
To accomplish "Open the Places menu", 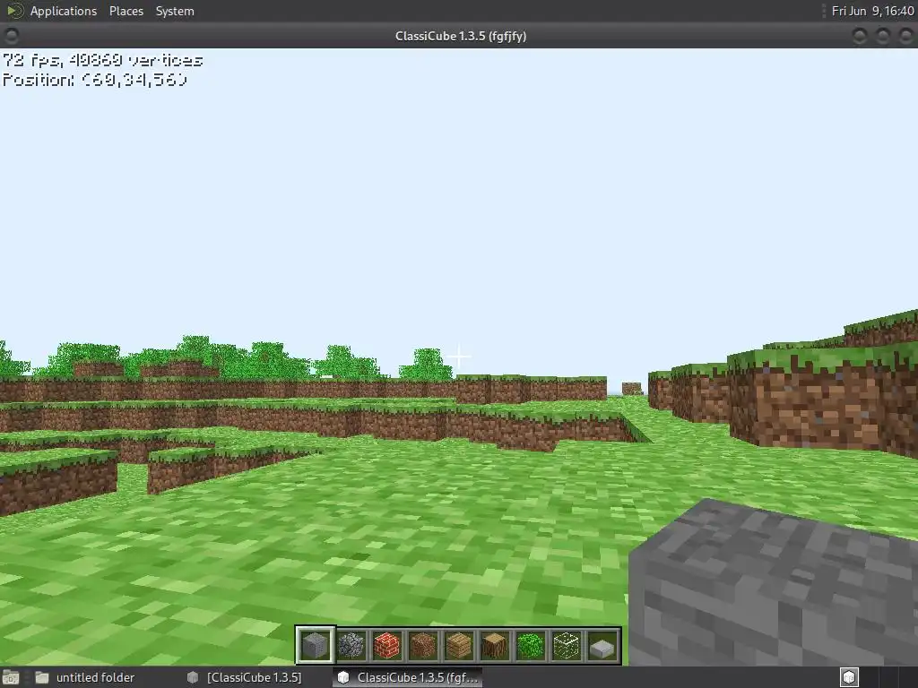I will 126,11.
